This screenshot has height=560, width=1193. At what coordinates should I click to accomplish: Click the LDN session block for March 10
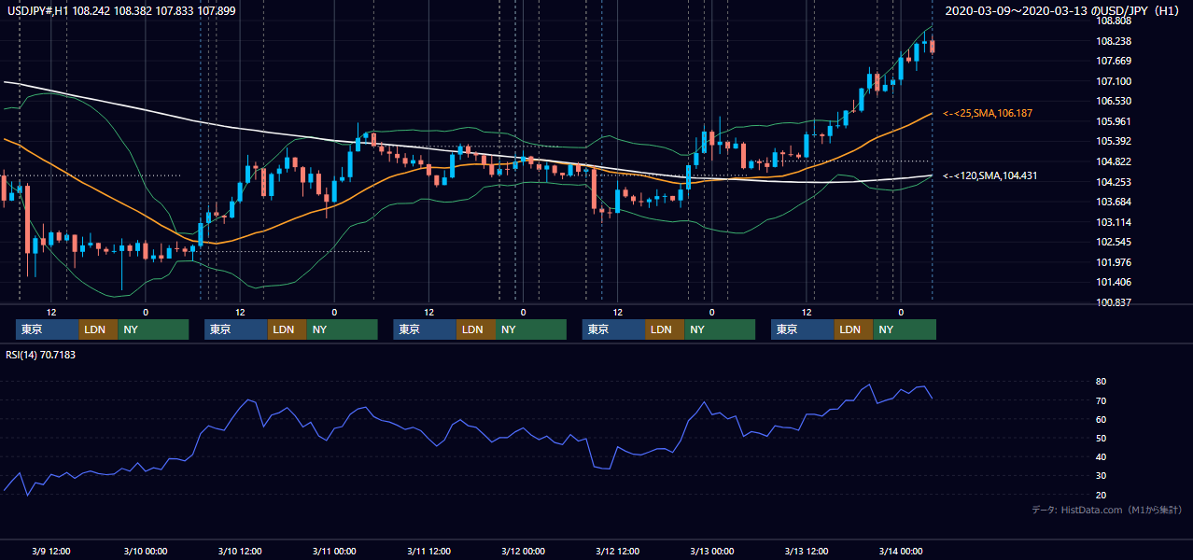click(287, 329)
